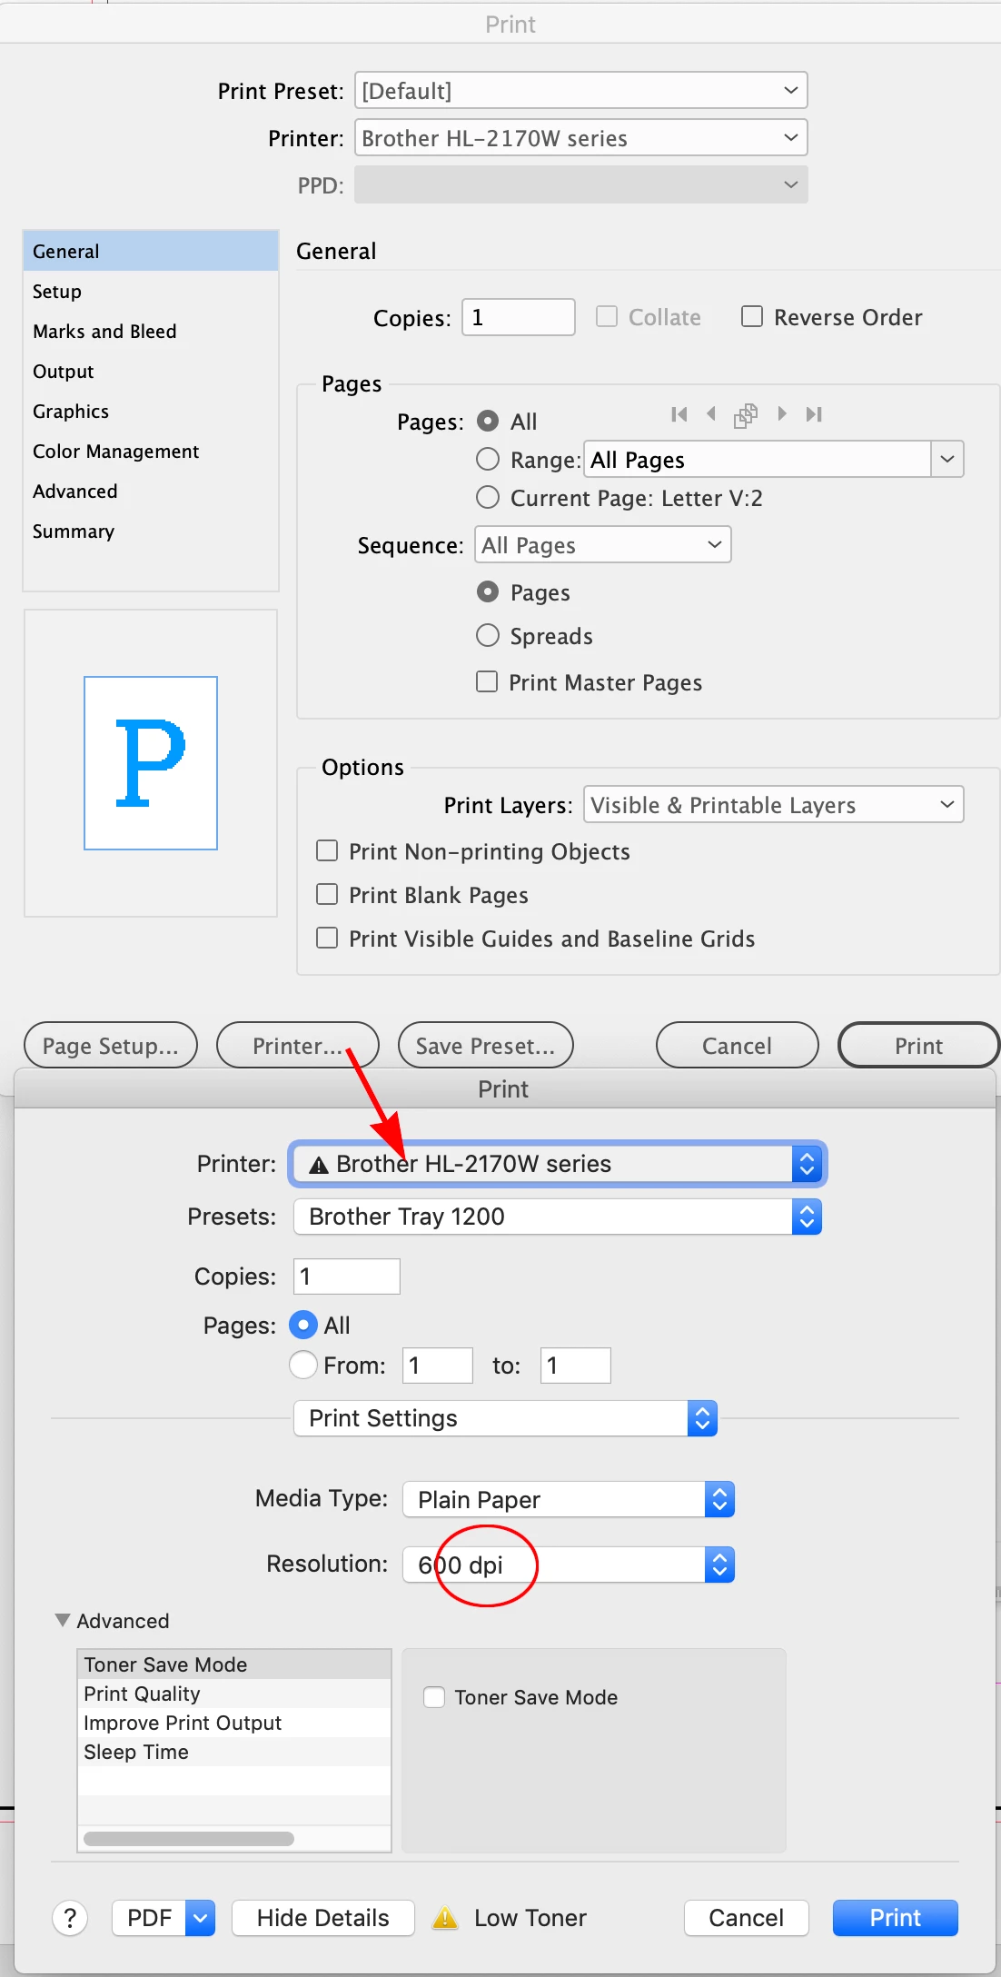Enable Print Master Pages checkbox
Image resolution: width=1001 pixels, height=1977 pixels.
pyautogui.click(x=487, y=681)
